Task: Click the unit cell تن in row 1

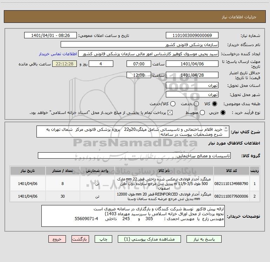Action: click(97, 184)
